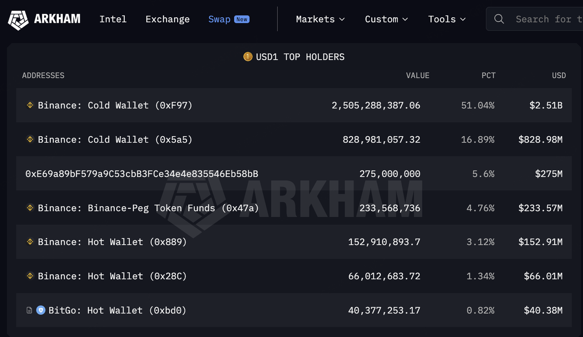Click the USD1 coin icon in the title
Image resolution: width=583 pixels, height=337 pixels.
[x=248, y=56]
